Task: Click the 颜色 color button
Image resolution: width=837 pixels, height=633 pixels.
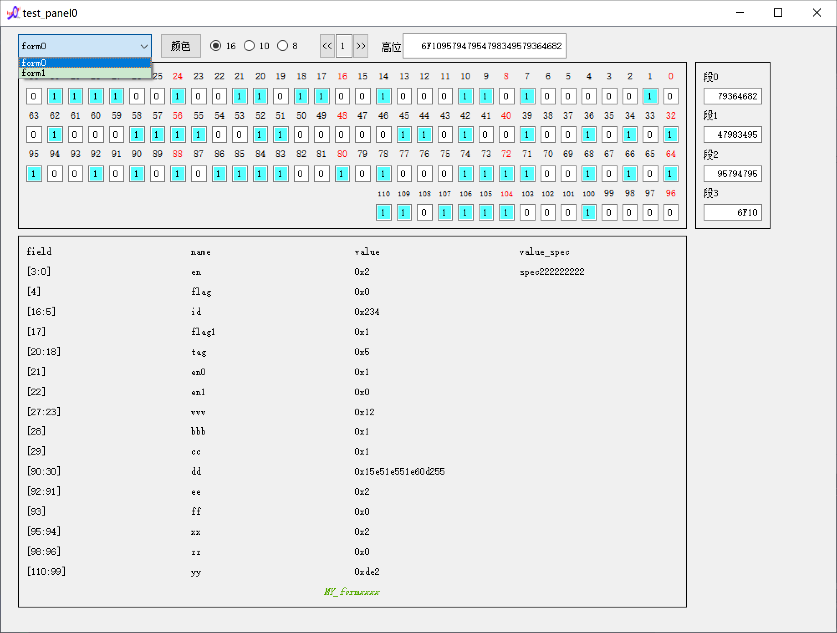Action: click(181, 46)
